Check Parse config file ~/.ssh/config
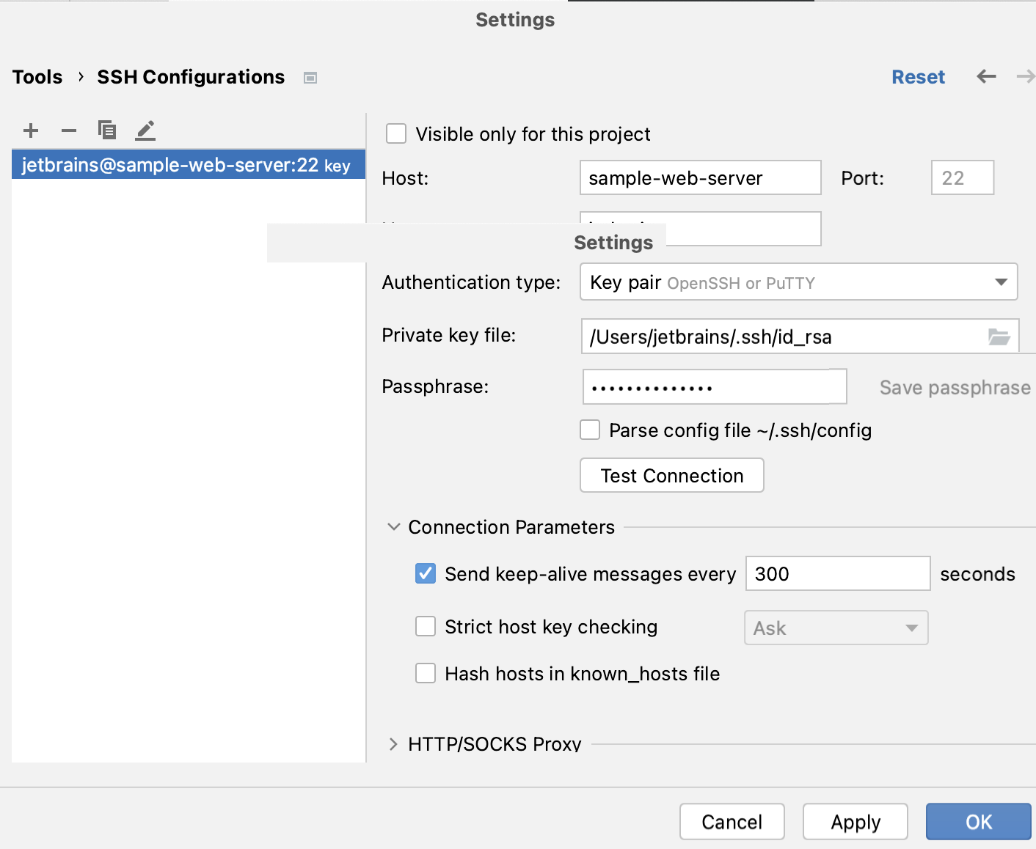 pyautogui.click(x=590, y=430)
